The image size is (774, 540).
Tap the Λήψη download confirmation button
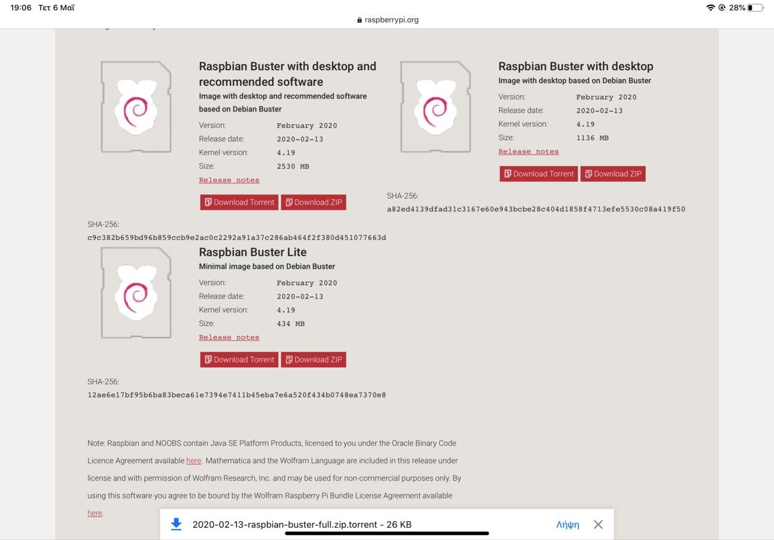click(568, 524)
